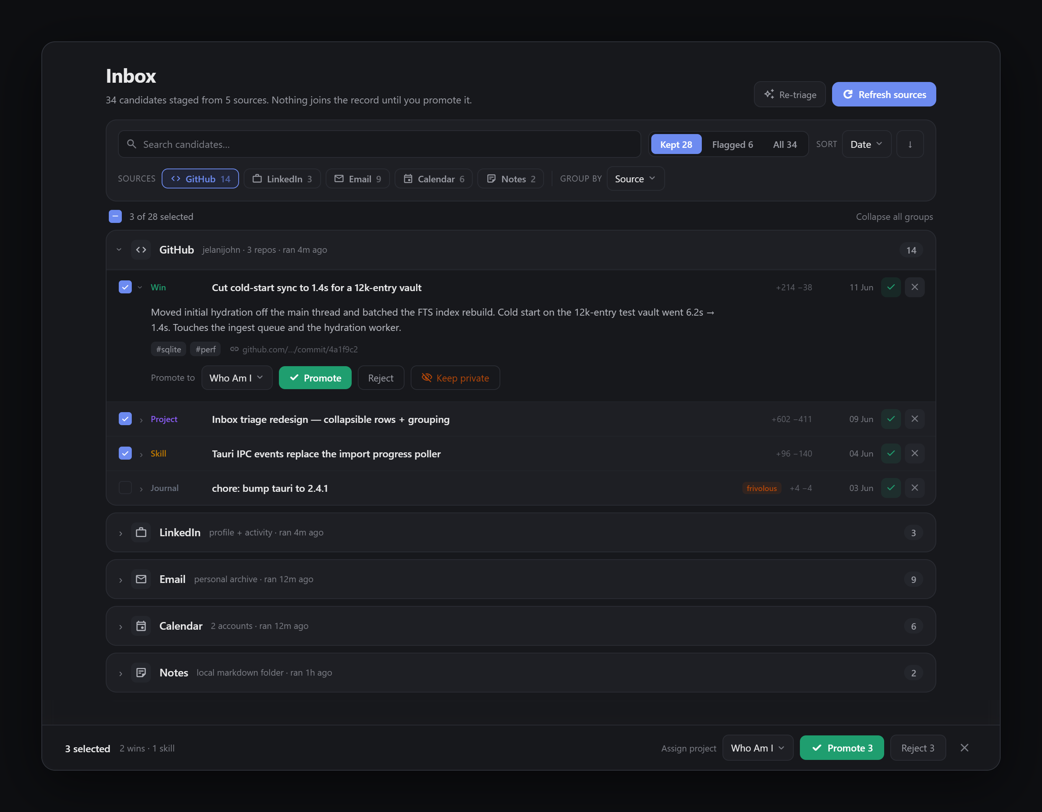The image size is (1042, 812).
Task: Click the Keep private button
Action: point(455,378)
